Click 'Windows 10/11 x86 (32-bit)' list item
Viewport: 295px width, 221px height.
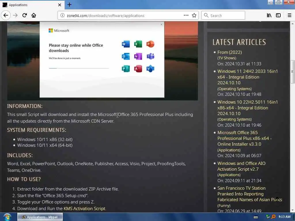click(45, 140)
